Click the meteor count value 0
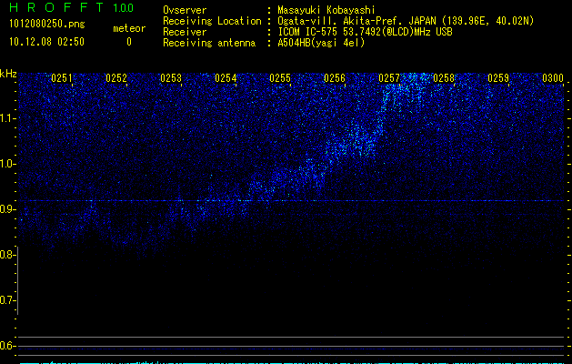This screenshot has width=572, height=364. coord(129,42)
